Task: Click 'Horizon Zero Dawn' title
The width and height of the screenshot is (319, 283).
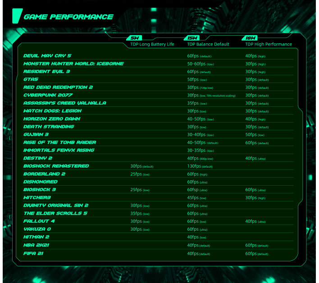Action: coord(52,119)
